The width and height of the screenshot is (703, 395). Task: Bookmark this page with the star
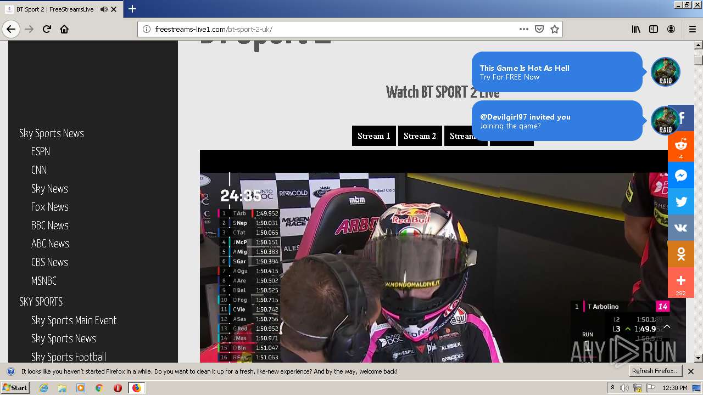click(x=555, y=29)
